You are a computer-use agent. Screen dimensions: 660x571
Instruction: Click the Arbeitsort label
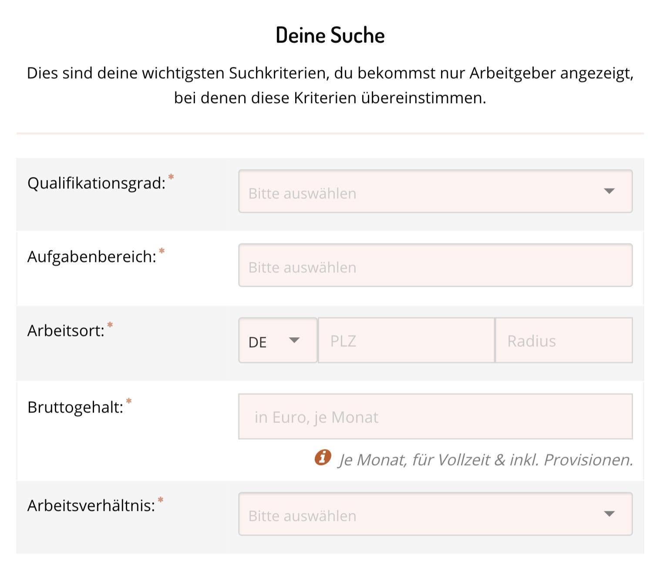(x=66, y=331)
